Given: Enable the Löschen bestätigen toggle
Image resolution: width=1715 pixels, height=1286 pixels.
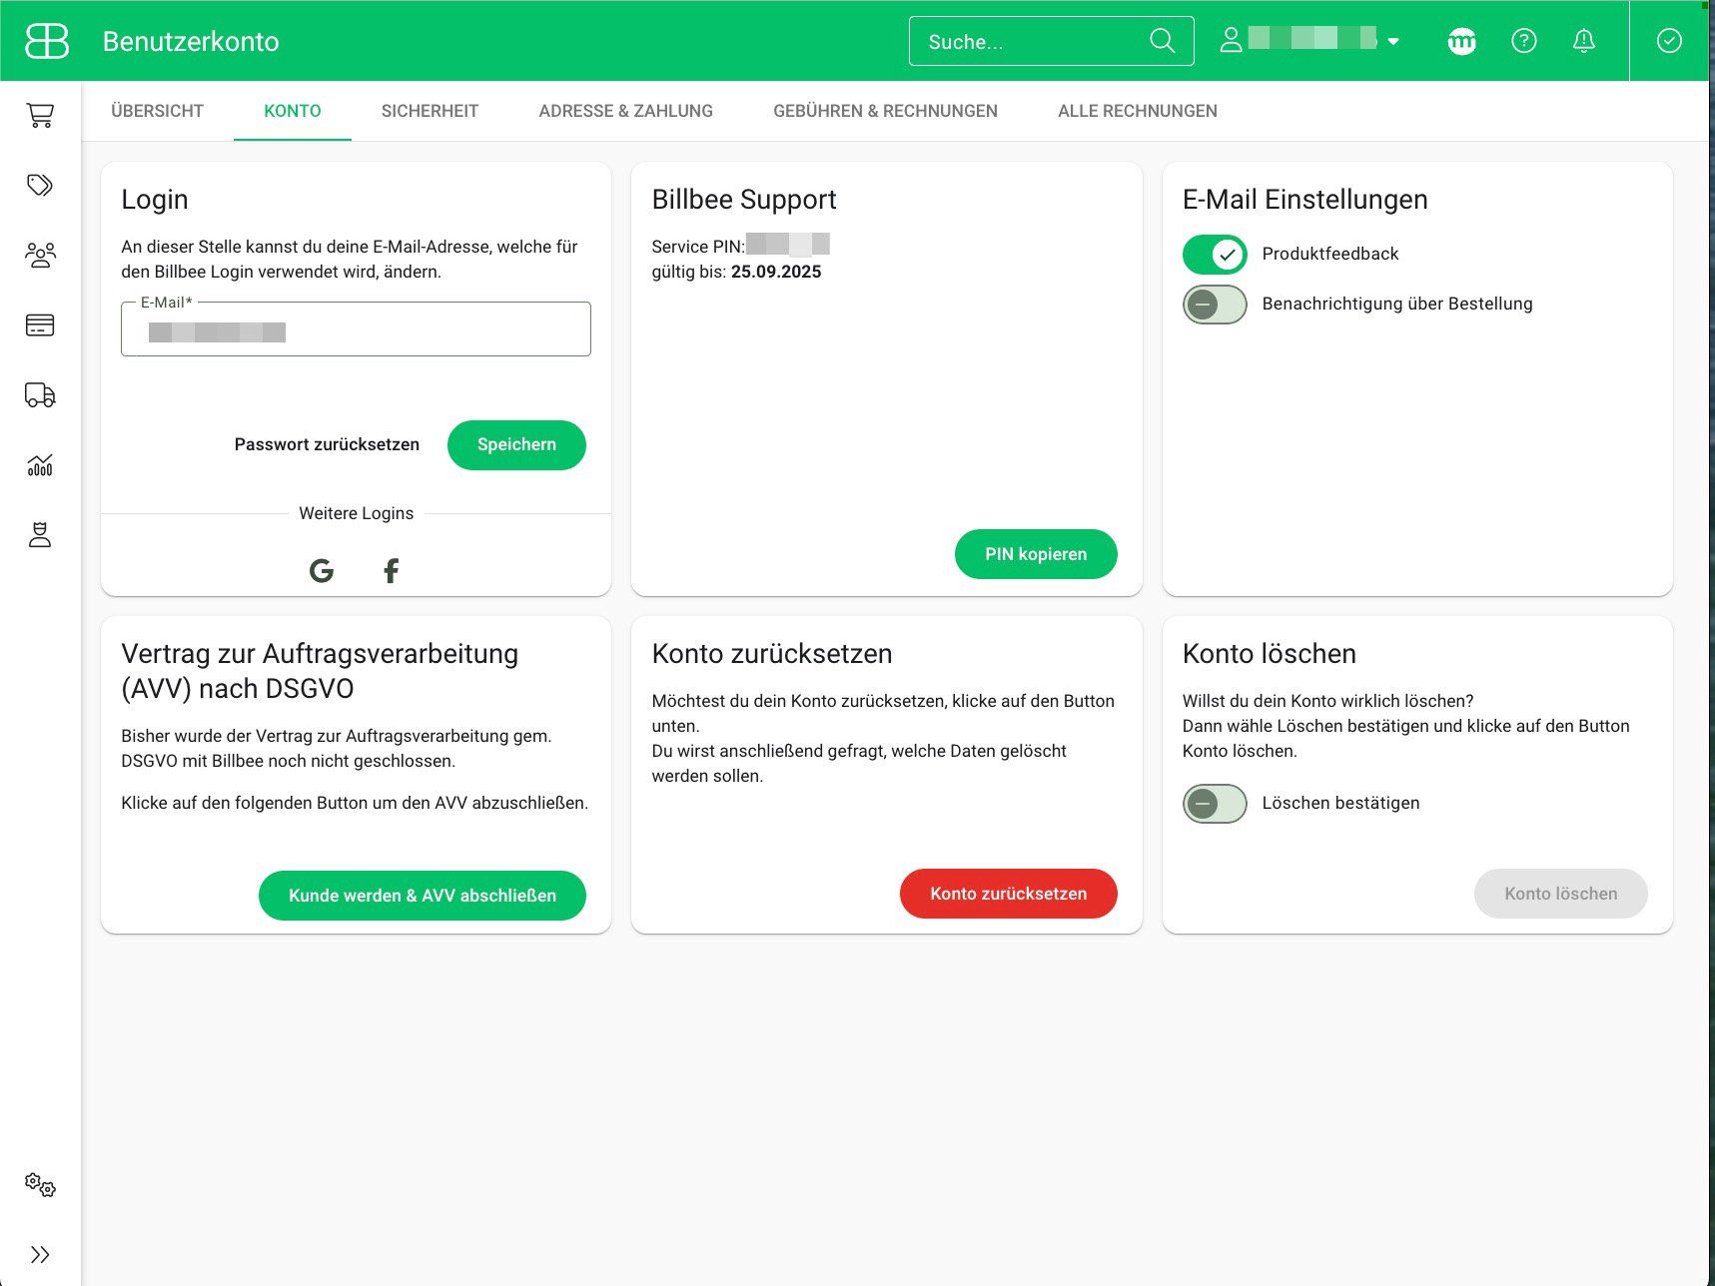Looking at the screenshot, I should [x=1215, y=804].
